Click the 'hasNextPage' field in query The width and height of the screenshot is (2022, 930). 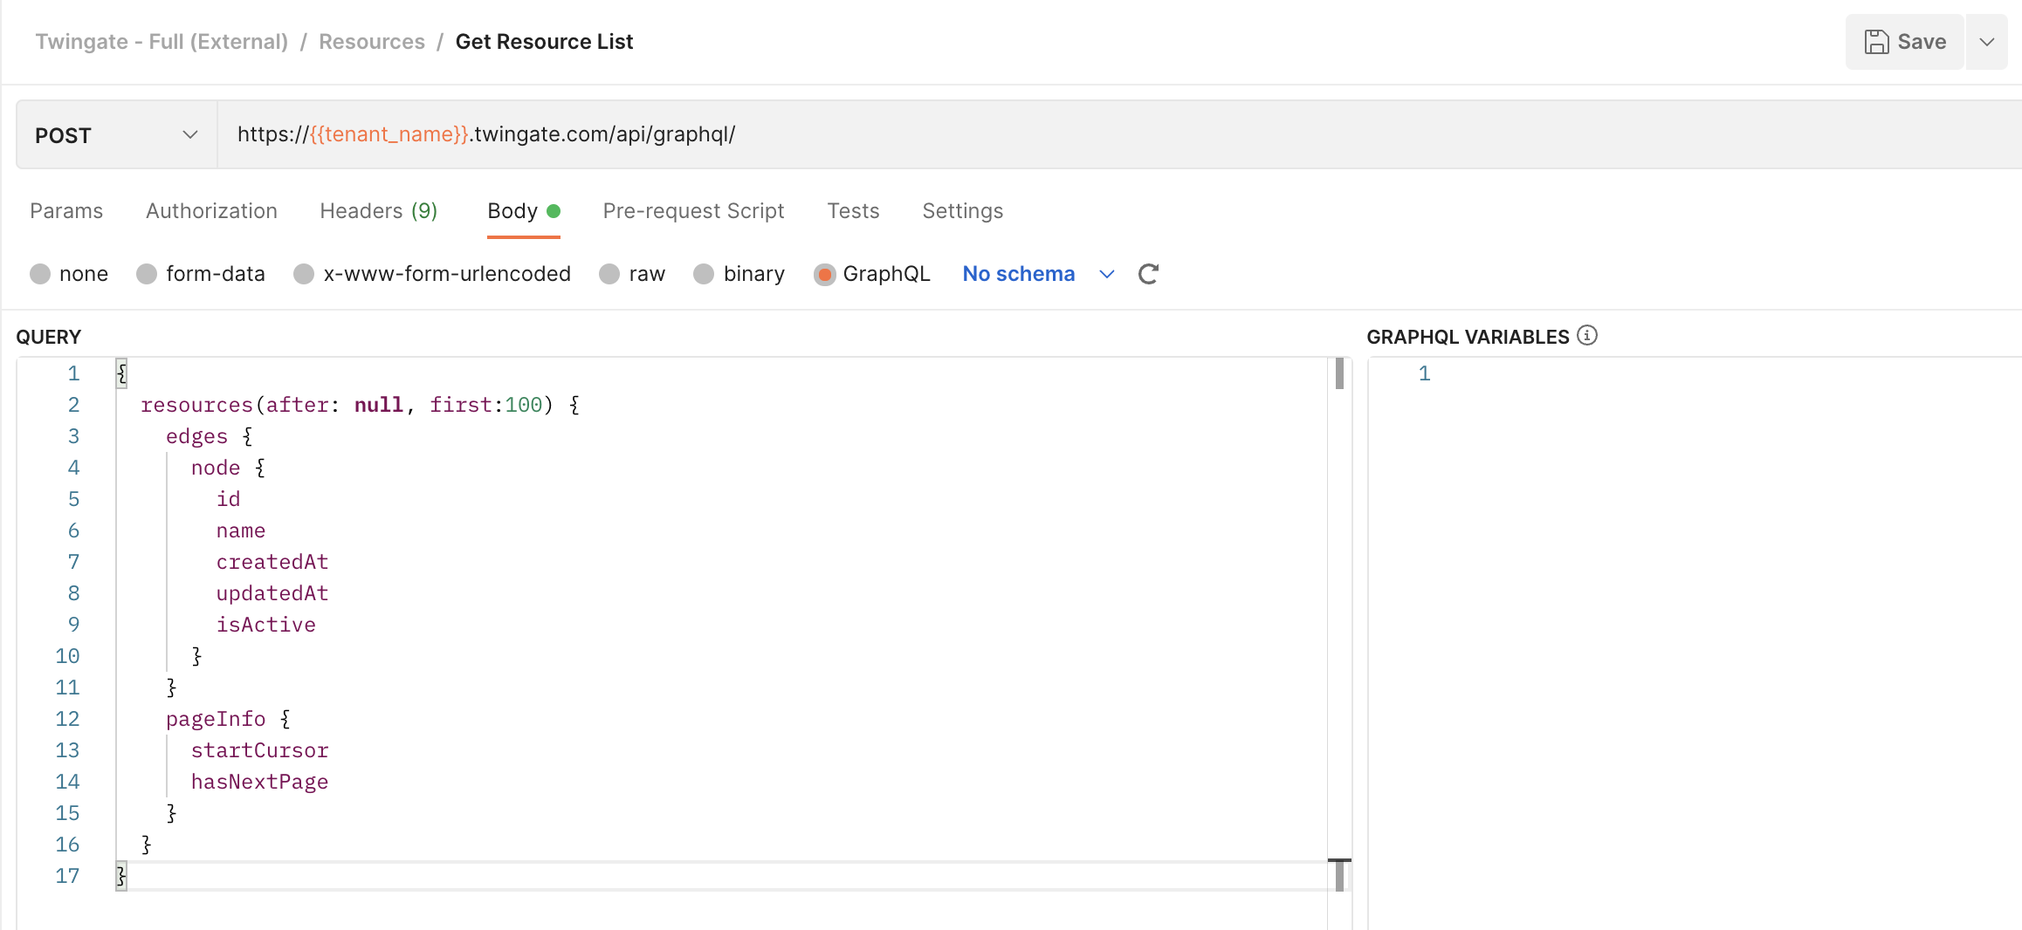tap(260, 782)
